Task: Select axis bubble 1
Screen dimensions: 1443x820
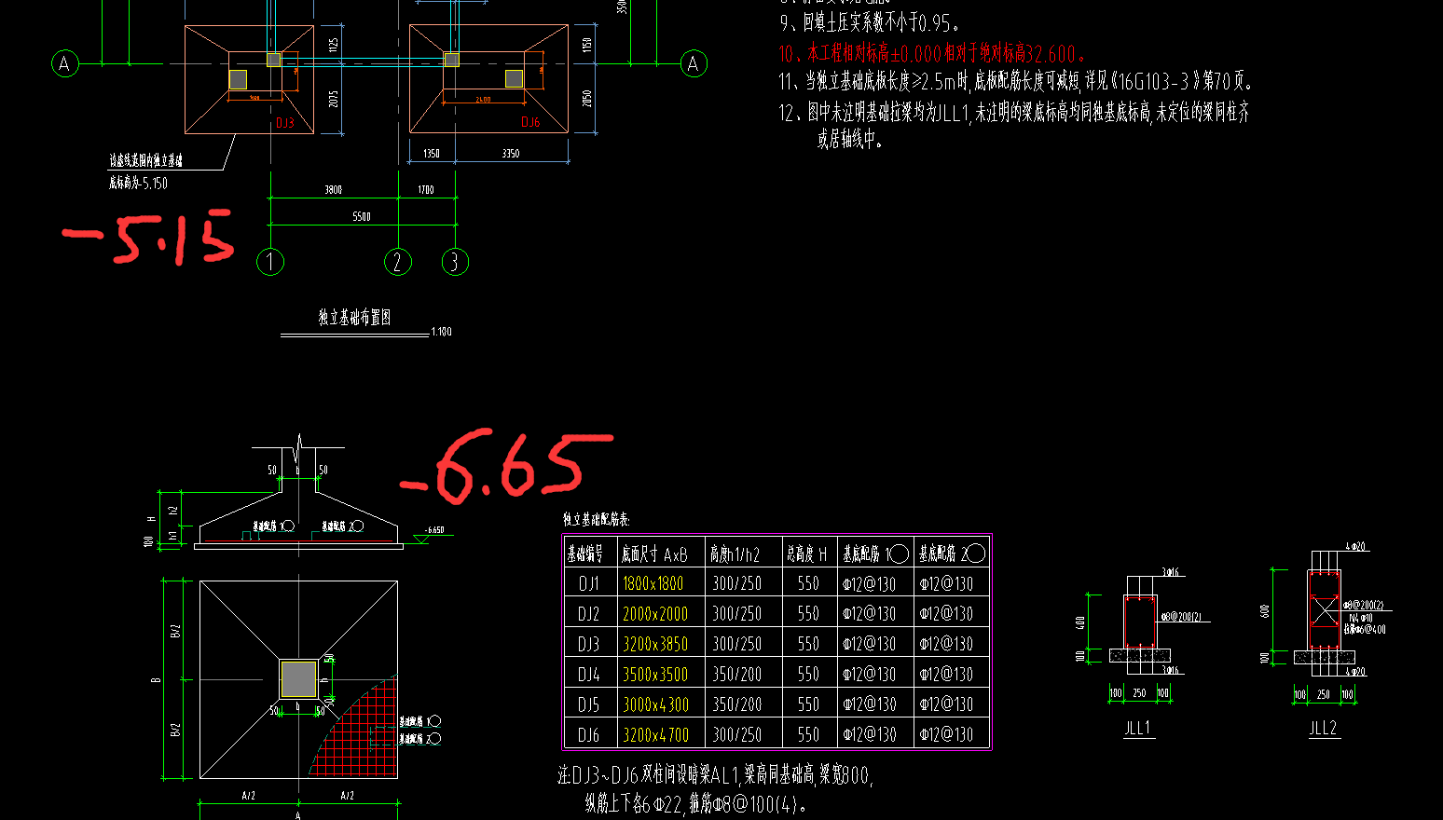Action: (270, 262)
